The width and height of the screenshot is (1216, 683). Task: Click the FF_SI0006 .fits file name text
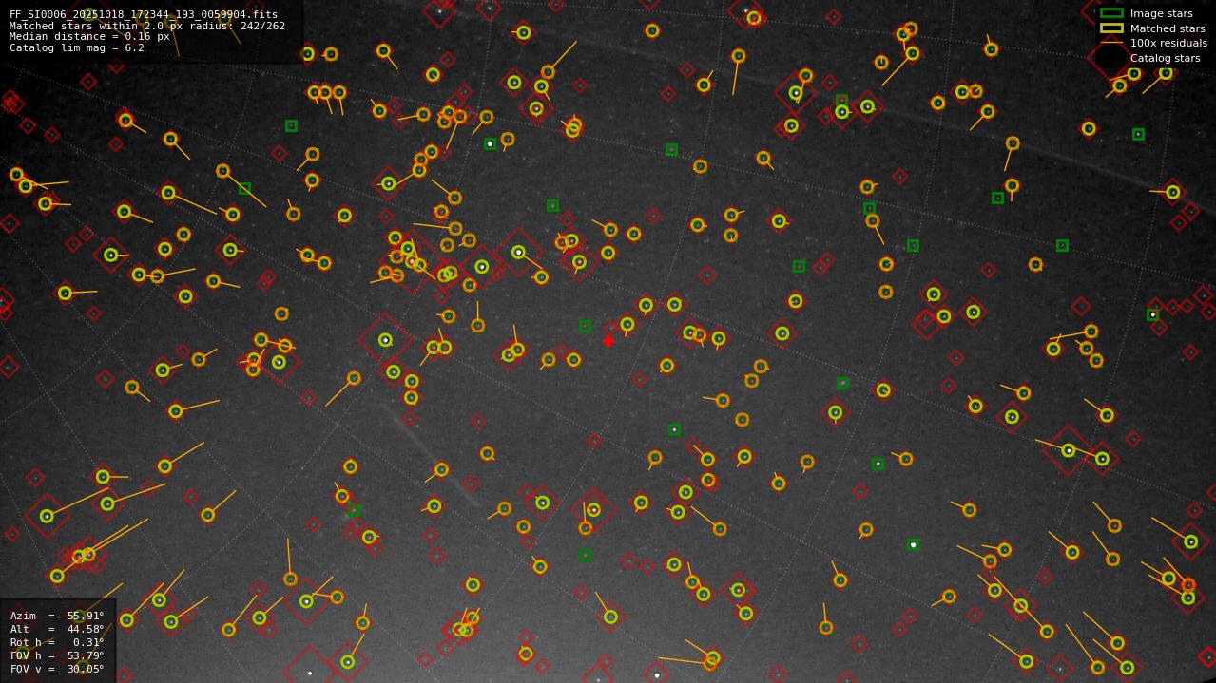click(x=144, y=15)
